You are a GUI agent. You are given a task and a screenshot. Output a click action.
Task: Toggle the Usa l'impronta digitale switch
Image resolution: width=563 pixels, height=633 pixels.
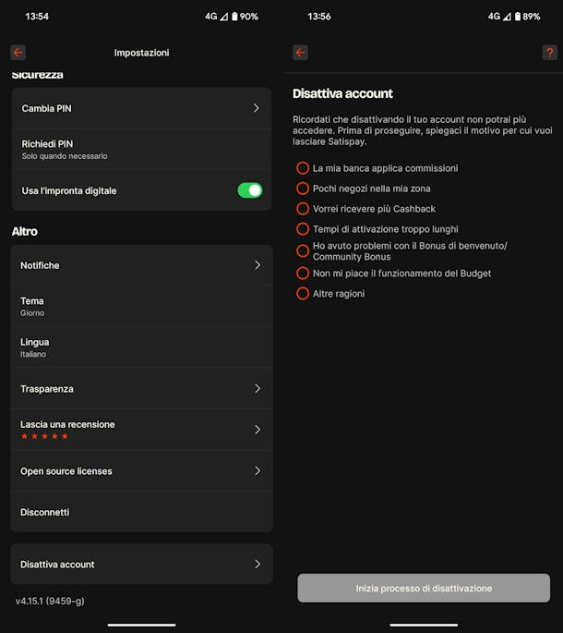point(249,190)
